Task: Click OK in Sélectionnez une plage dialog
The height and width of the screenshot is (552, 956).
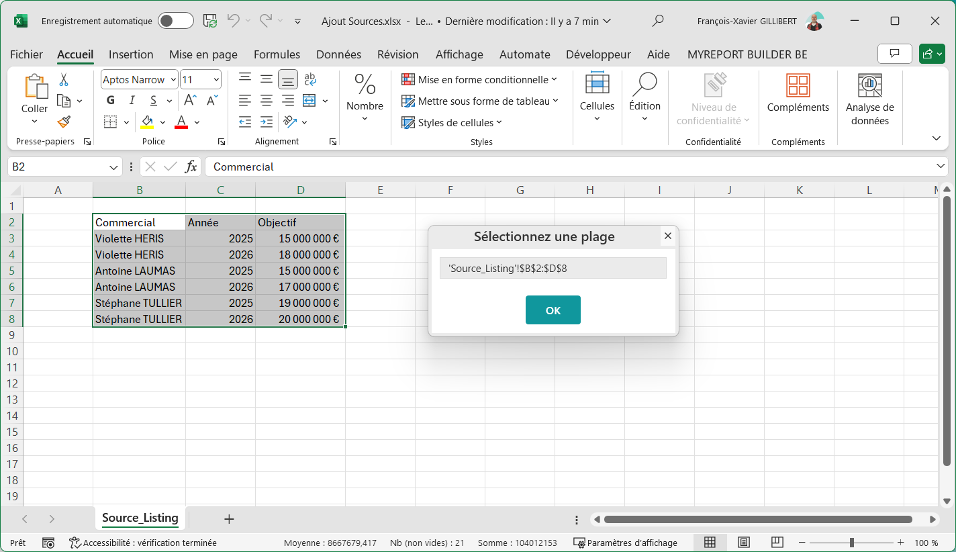Action: [553, 310]
